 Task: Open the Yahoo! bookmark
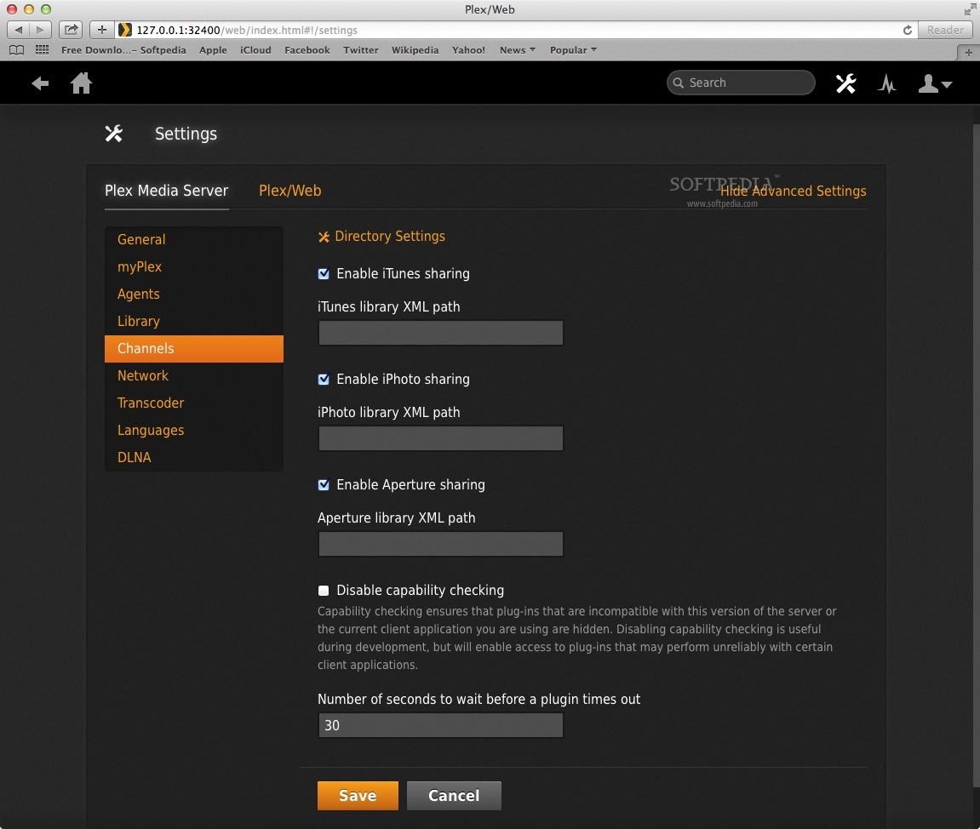(x=469, y=50)
